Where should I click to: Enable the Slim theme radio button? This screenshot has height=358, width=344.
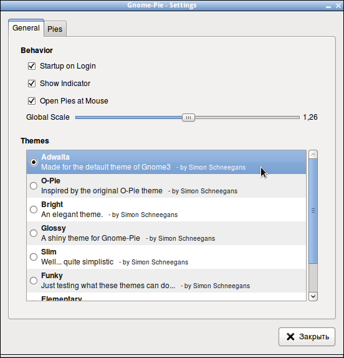tap(34, 257)
